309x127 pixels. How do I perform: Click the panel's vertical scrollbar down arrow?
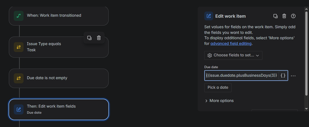306,109
